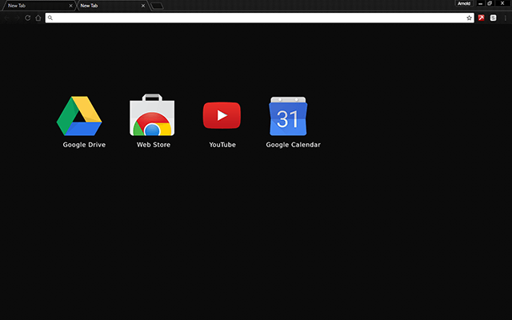Open a new tab with the tab-strip button
The image size is (512, 320).
tap(158, 6)
